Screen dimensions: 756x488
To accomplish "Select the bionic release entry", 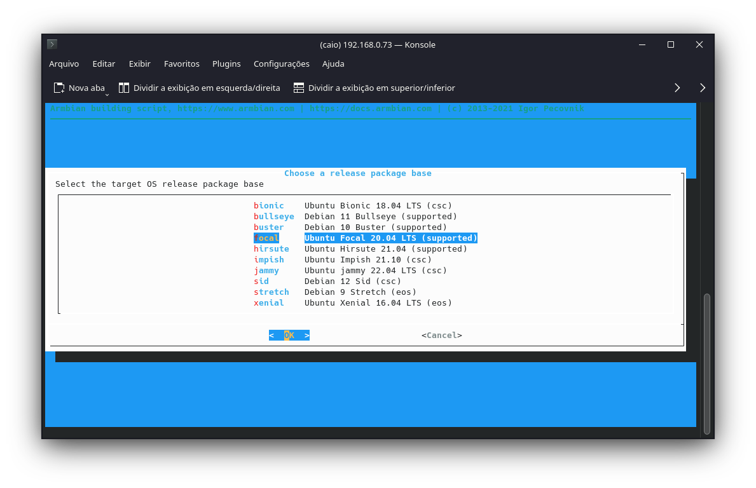I will (x=268, y=206).
